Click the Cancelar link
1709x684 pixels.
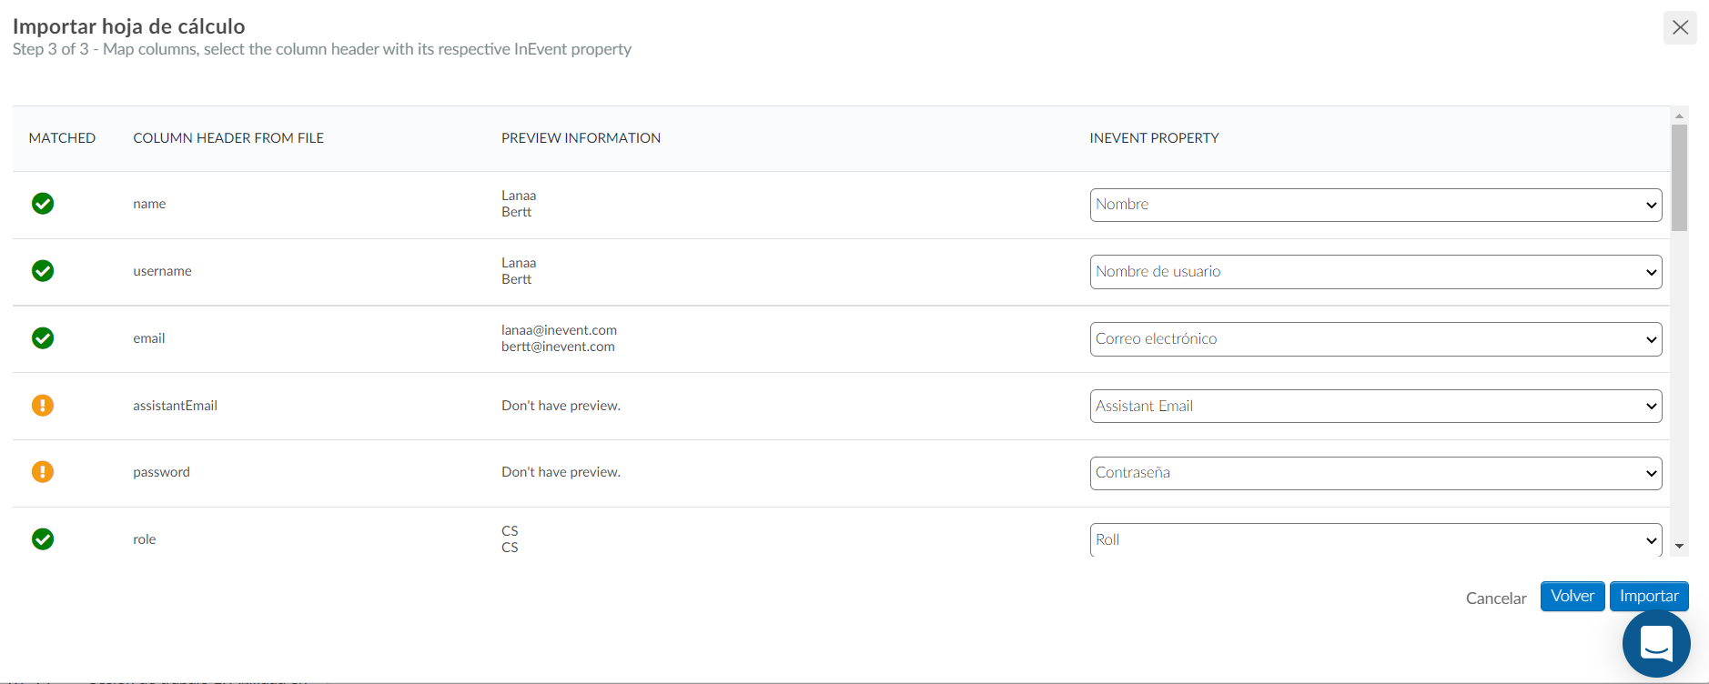point(1496,598)
